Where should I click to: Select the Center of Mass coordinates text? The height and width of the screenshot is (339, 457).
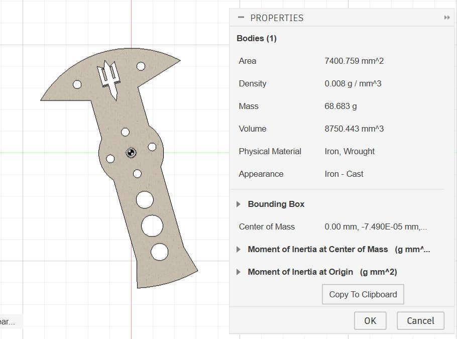376,227
